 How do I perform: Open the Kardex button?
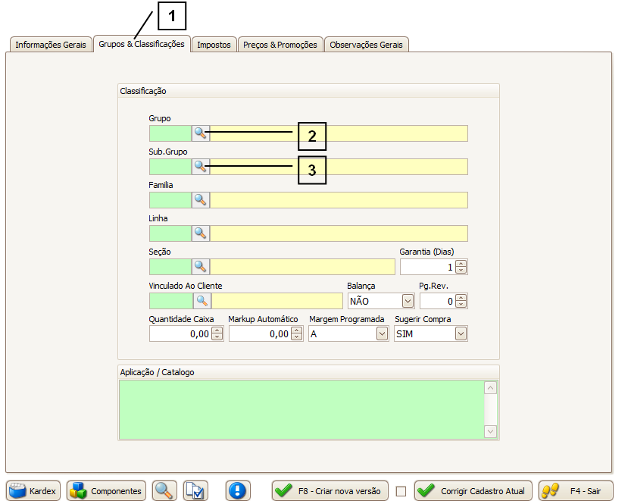[34, 491]
